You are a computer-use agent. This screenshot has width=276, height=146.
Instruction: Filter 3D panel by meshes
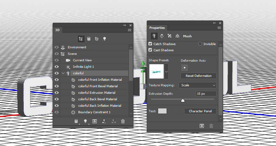click(x=89, y=38)
